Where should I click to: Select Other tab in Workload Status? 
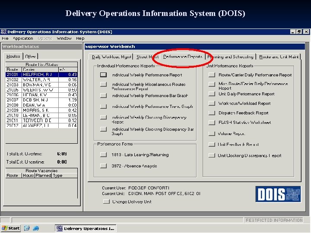pos(30,57)
